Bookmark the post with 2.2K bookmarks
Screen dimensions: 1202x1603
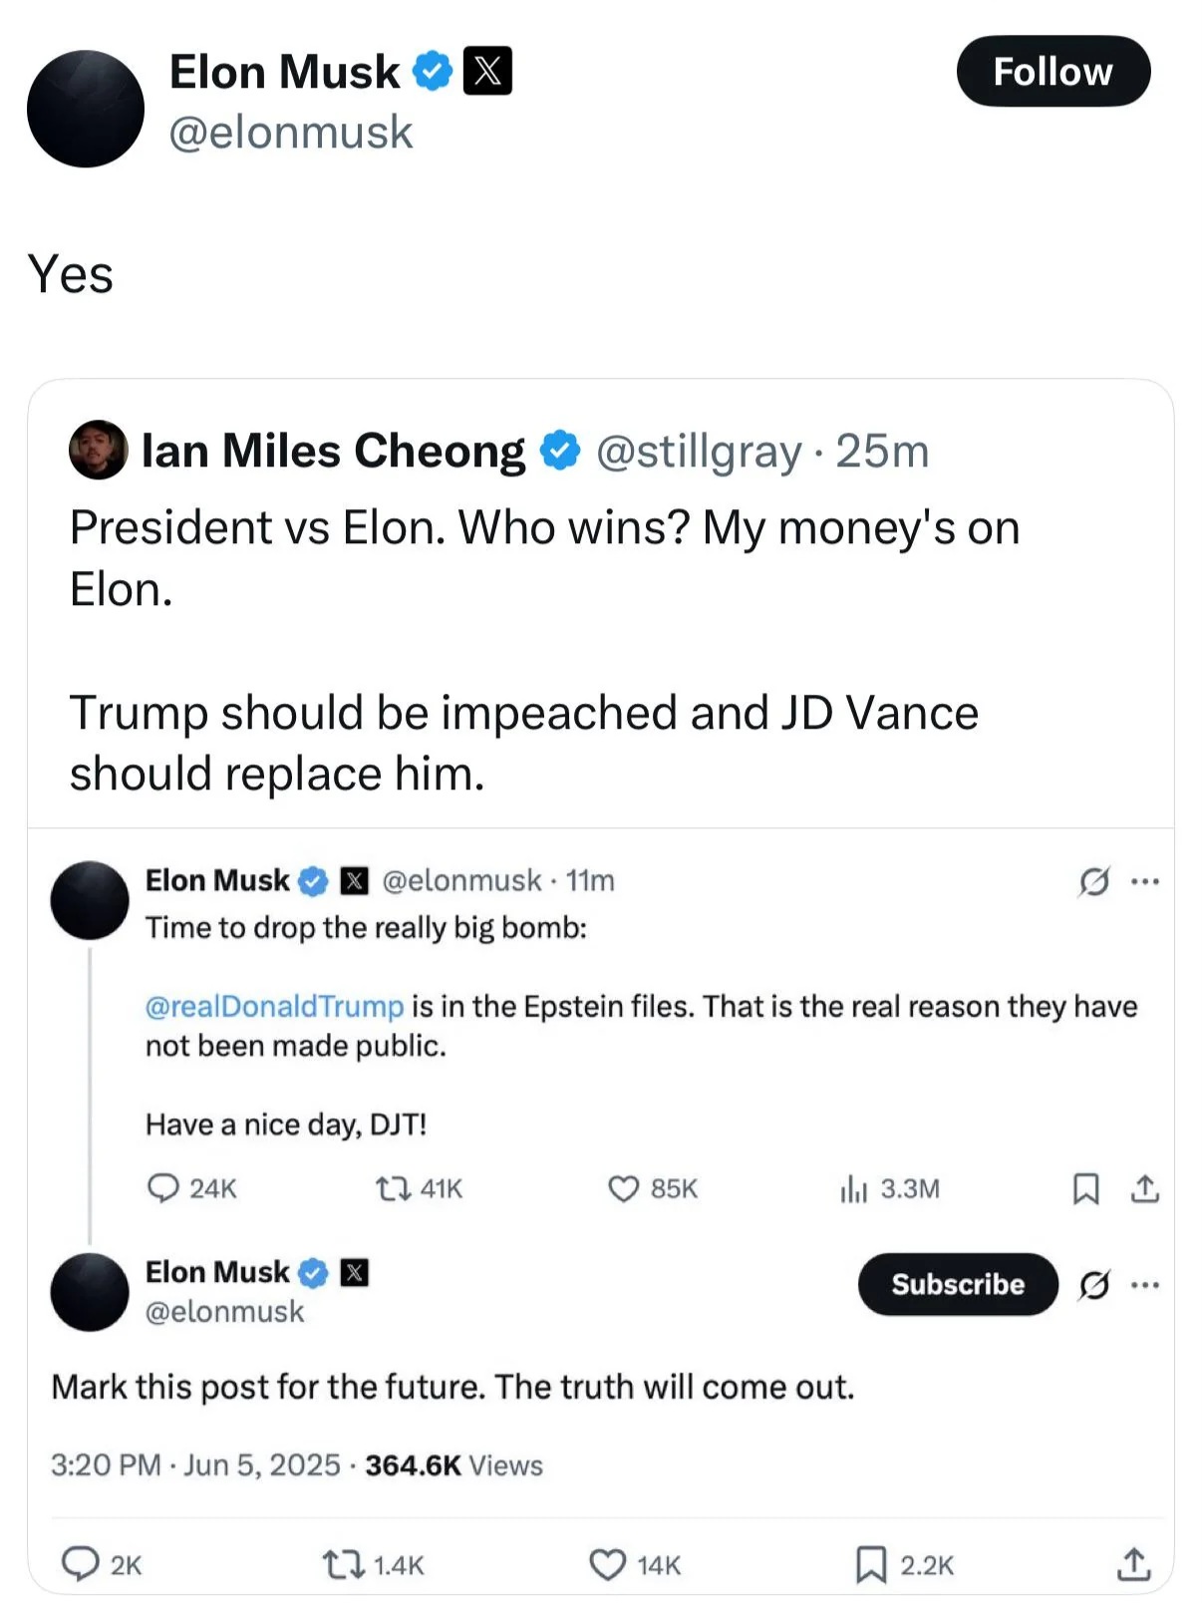[x=871, y=1565]
